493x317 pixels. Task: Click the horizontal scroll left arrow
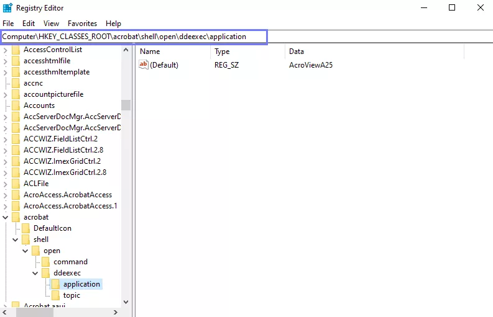(x=4, y=312)
